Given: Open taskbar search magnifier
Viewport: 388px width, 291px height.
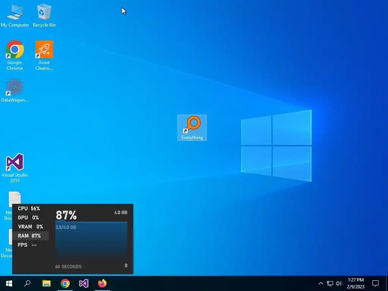Looking at the screenshot, I should tap(27, 283).
